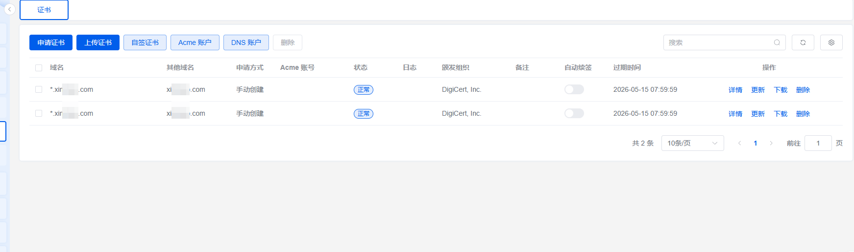Click 下载 link for second certificate
854x252 pixels.
tap(781, 114)
